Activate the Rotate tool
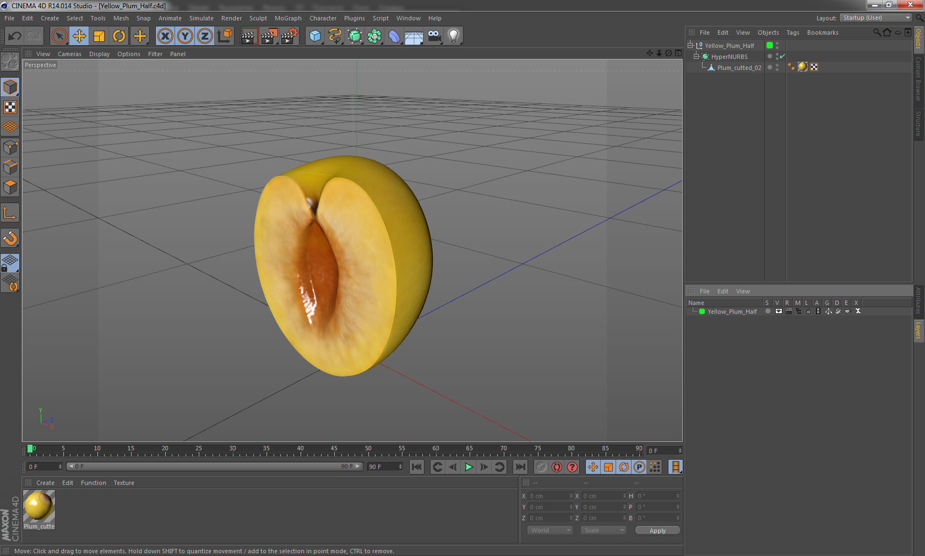Screen dimensions: 925x556 pos(119,36)
